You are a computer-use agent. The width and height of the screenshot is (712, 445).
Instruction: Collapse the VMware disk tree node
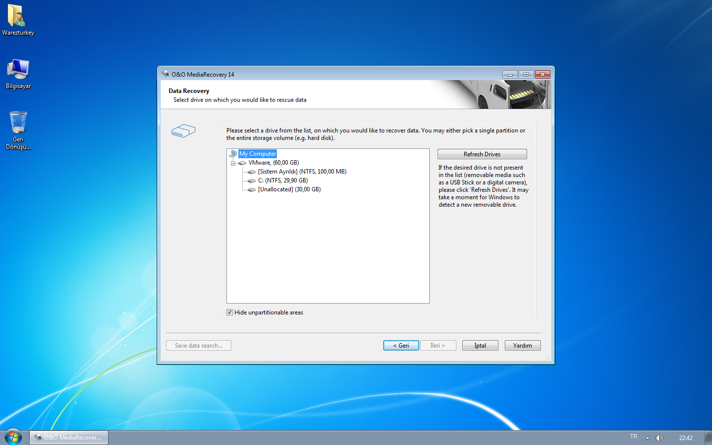(233, 163)
